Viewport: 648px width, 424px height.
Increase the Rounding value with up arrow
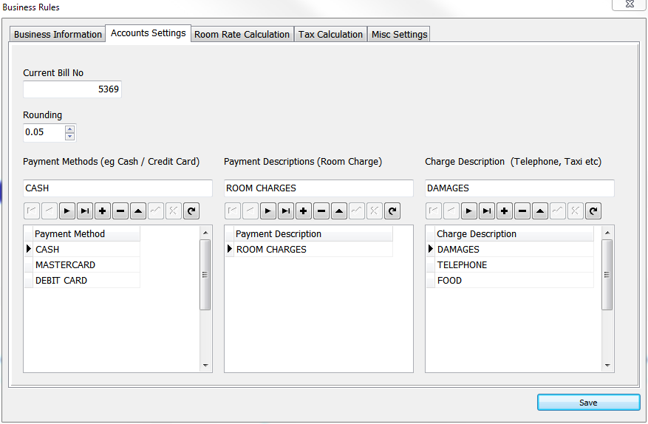(70, 129)
